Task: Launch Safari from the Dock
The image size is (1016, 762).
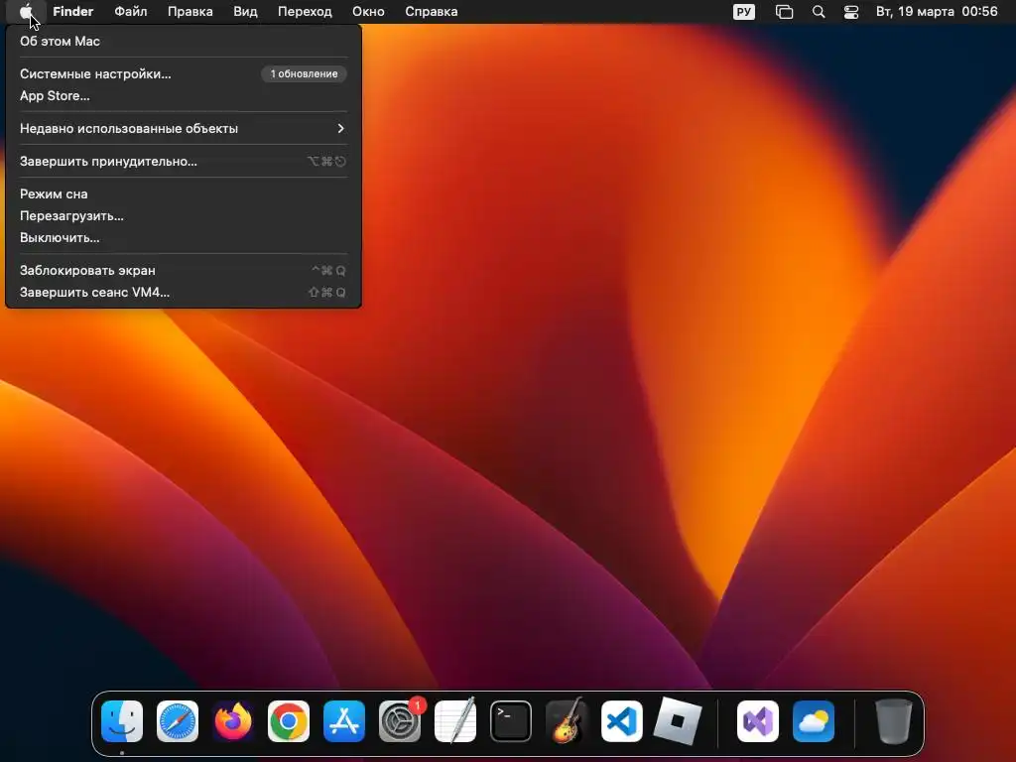Action: [x=178, y=721]
